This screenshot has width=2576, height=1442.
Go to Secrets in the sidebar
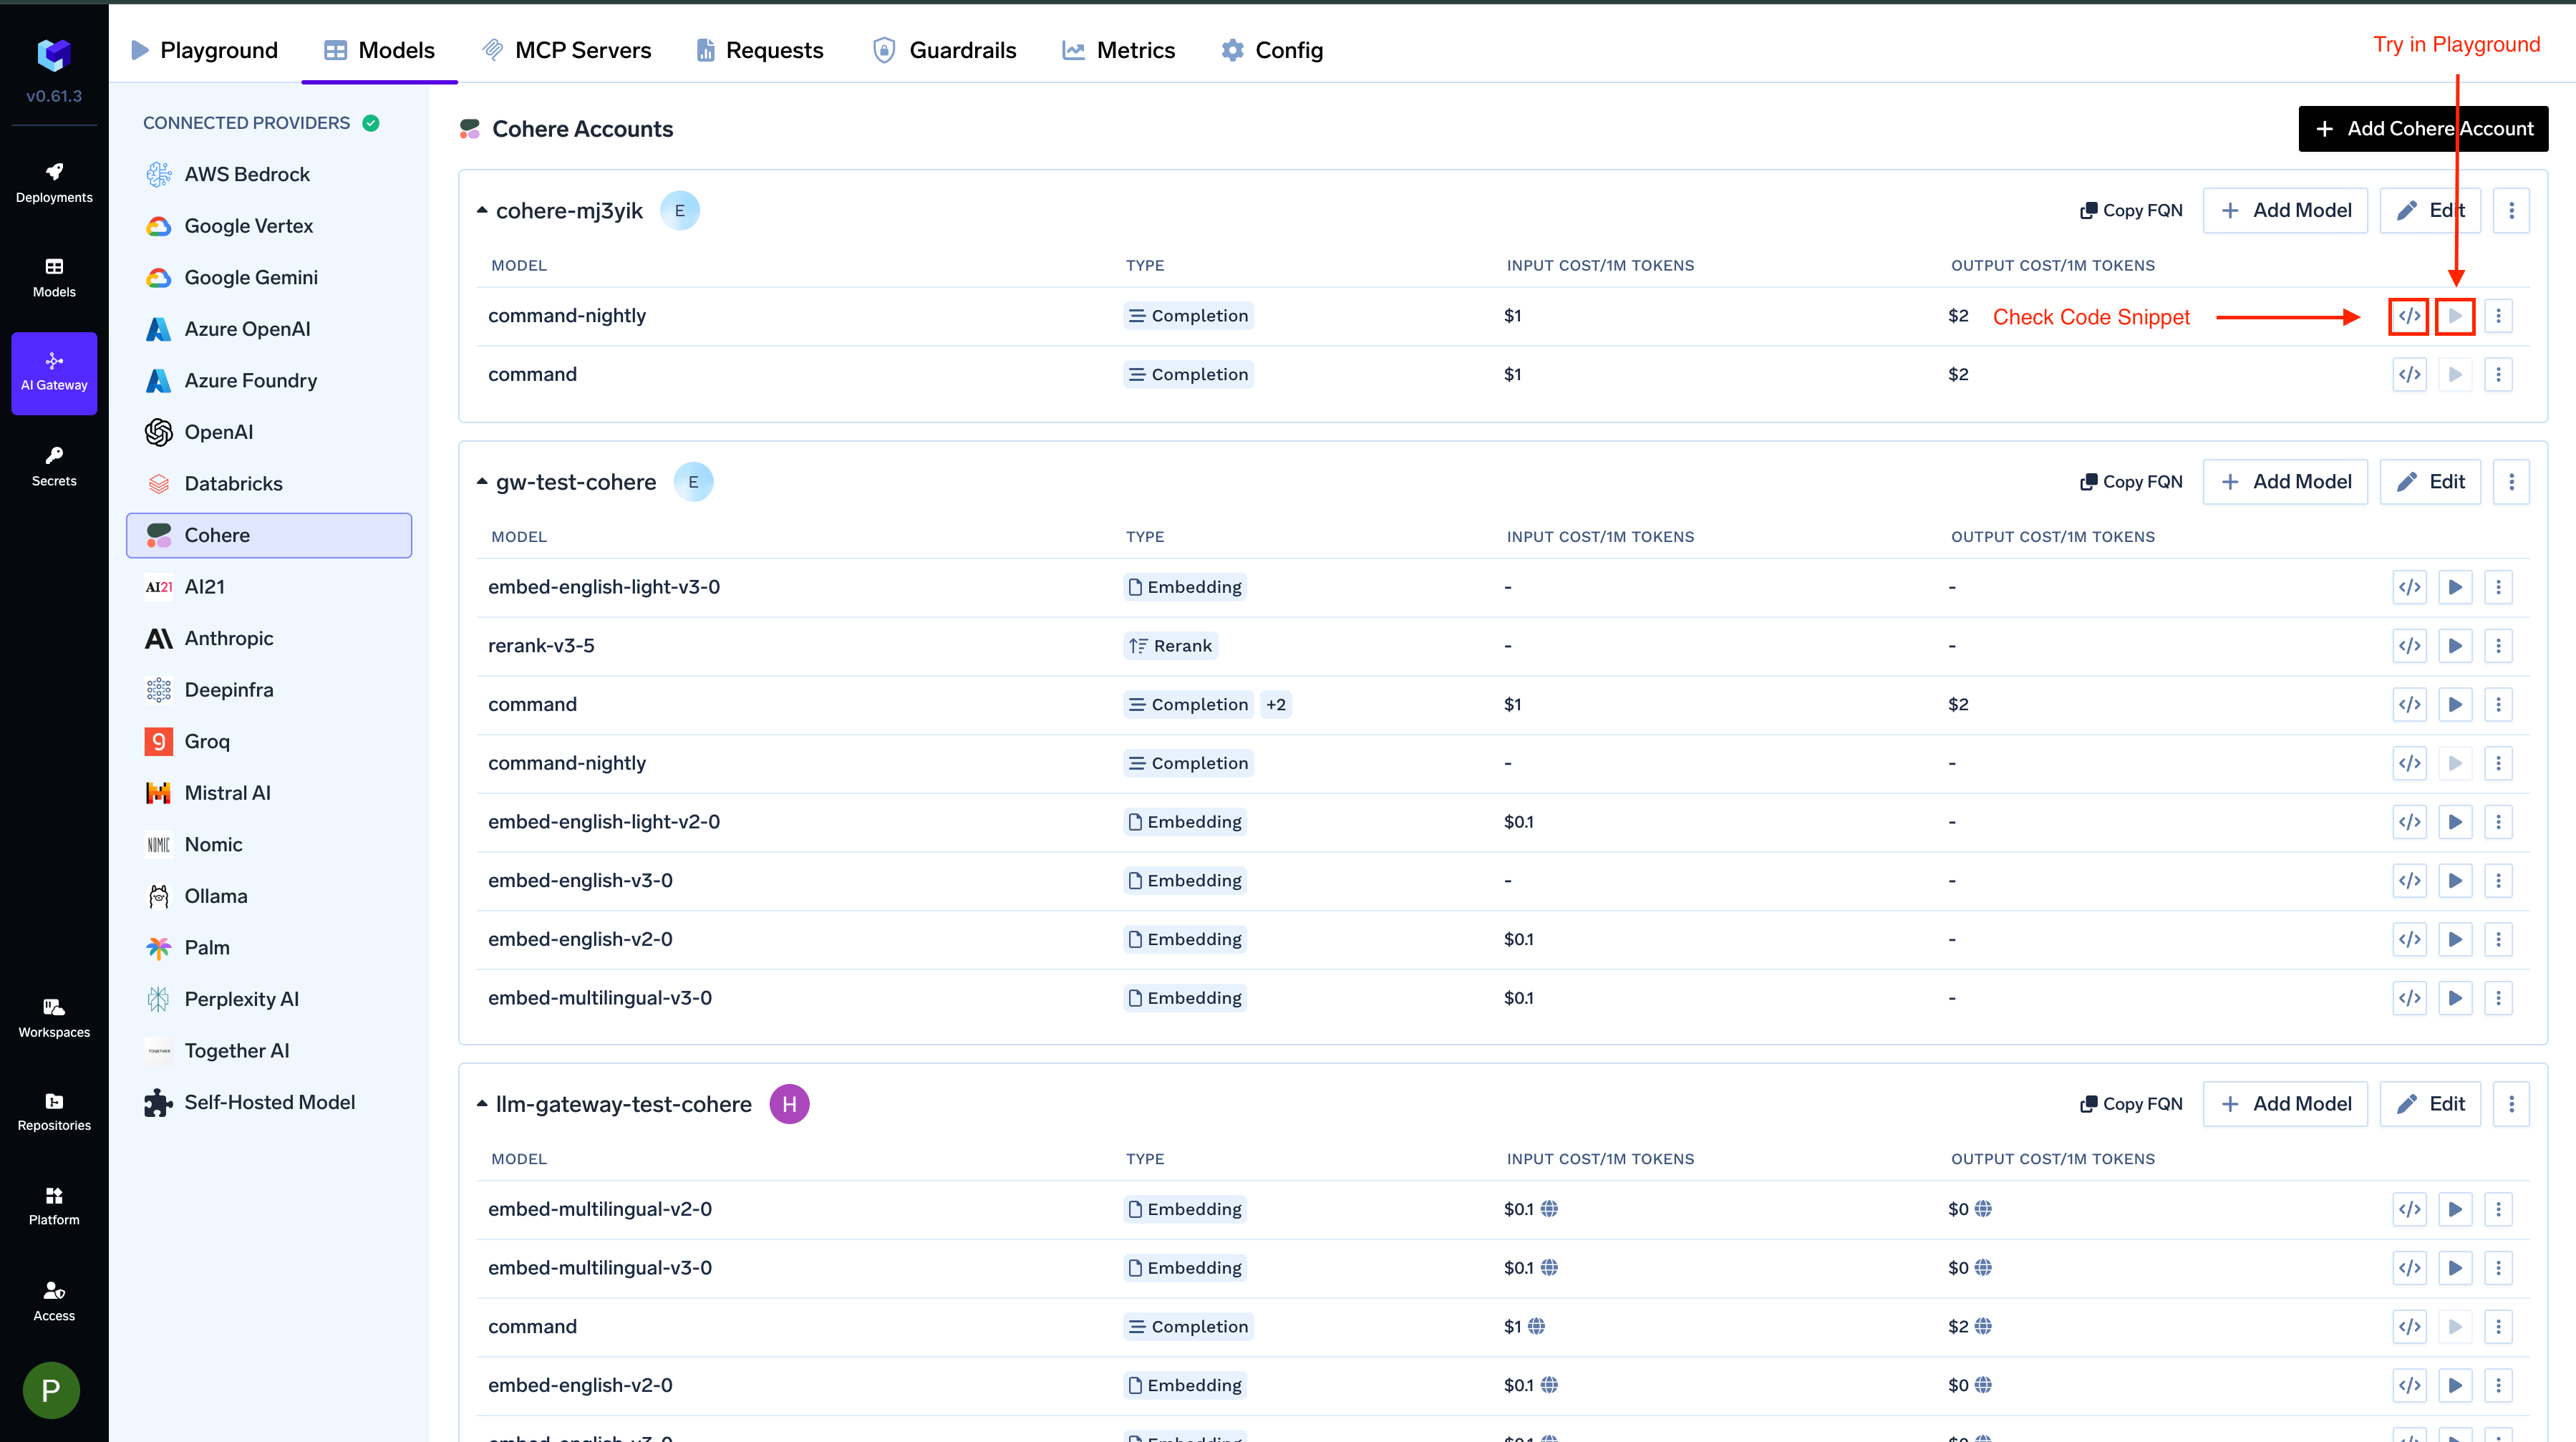(54, 467)
